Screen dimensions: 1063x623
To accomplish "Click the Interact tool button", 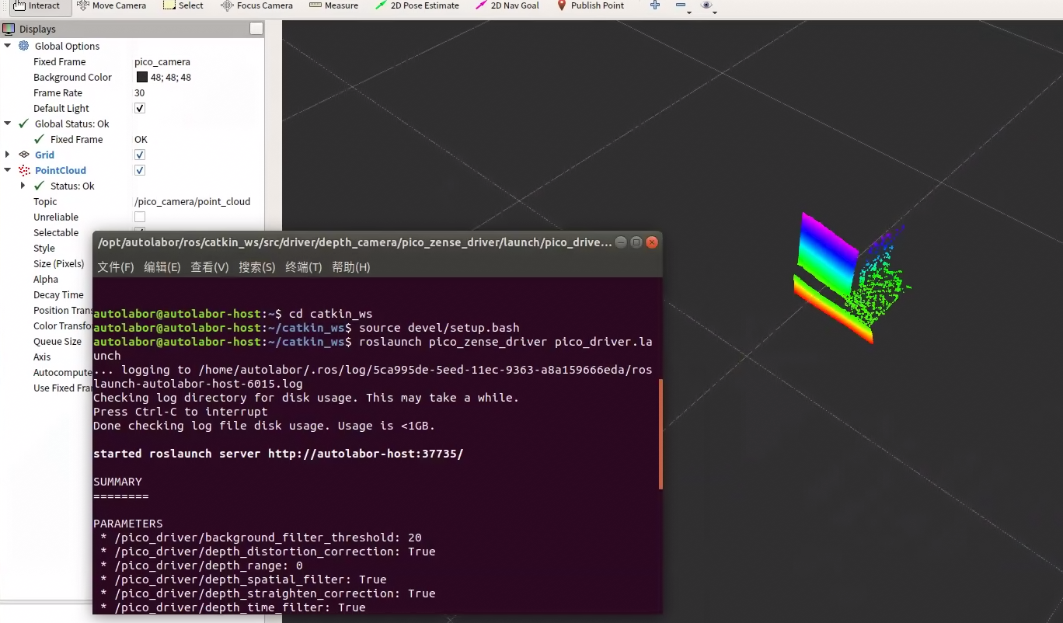I will tap(36, 5).
